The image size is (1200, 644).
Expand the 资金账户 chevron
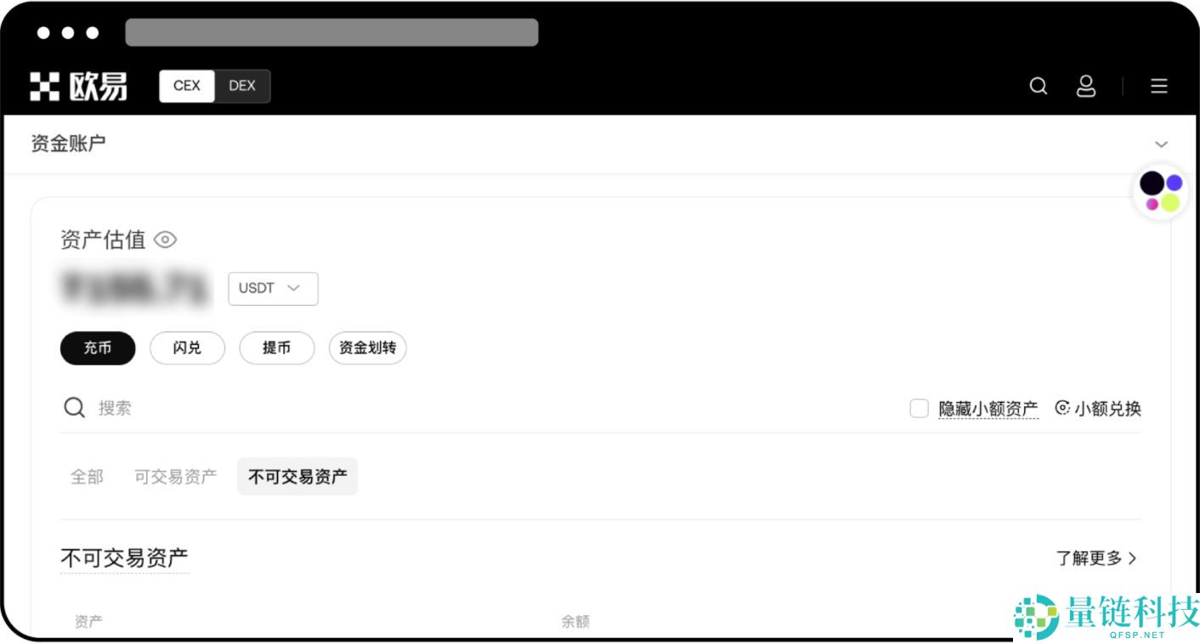coord(1161,144)
